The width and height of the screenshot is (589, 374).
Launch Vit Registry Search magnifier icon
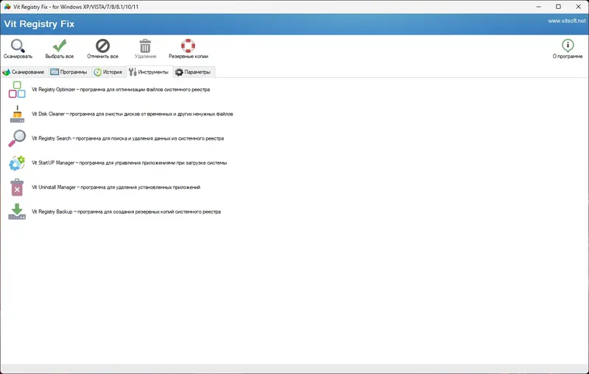pyautogui.click(x=17, y=138)
